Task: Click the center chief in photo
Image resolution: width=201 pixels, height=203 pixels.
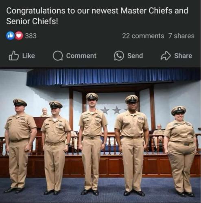Action: [x=92, y=144]
